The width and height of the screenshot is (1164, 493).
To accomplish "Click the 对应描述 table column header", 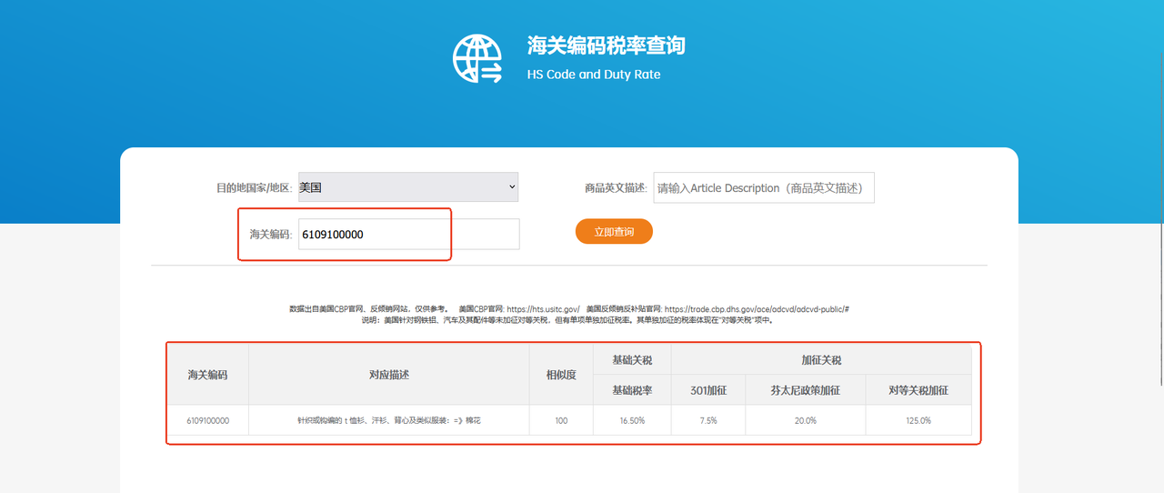I will tap(388, 375).
